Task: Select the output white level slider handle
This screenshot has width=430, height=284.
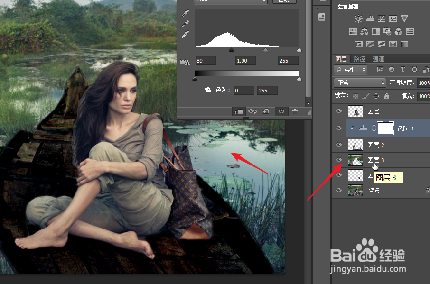Action: (299, 79)
